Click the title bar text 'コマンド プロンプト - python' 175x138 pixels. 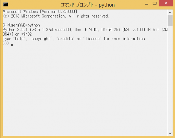(x=87, y=5)
